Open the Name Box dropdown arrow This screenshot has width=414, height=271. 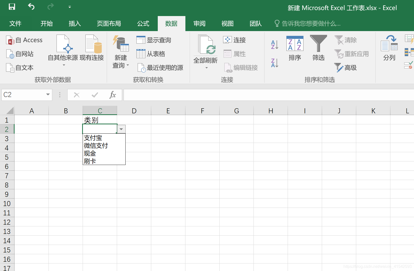tap(48, 95)
